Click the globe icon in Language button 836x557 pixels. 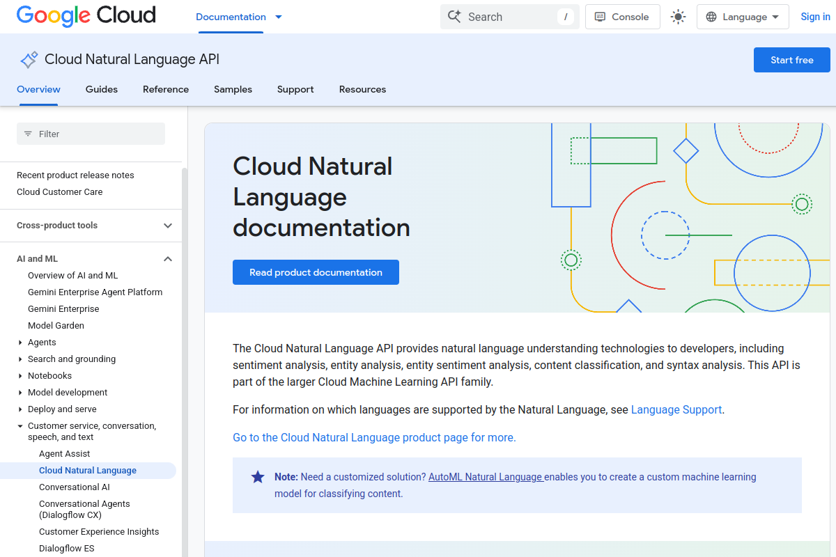tap(711, 17)
